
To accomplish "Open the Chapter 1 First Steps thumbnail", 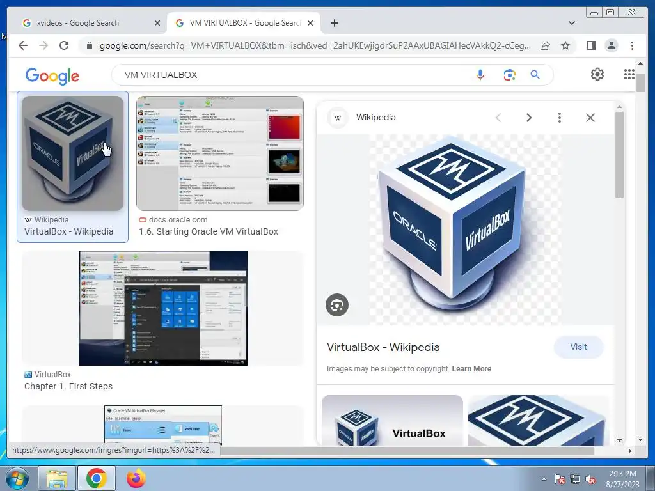I will 163,308.
